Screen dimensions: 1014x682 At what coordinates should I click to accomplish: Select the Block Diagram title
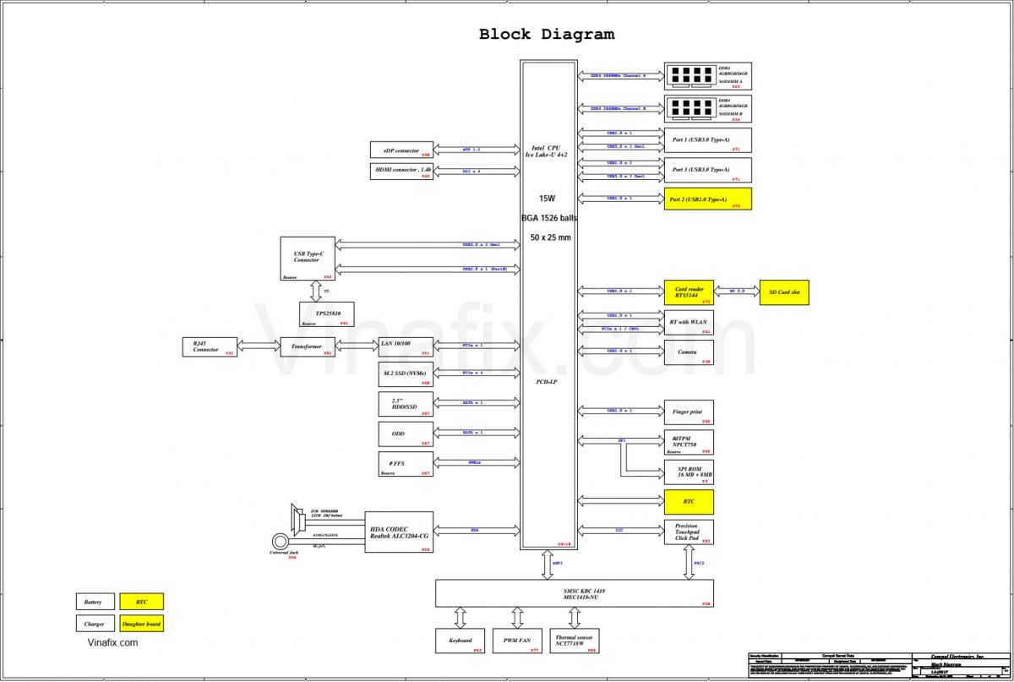point(547,35)
